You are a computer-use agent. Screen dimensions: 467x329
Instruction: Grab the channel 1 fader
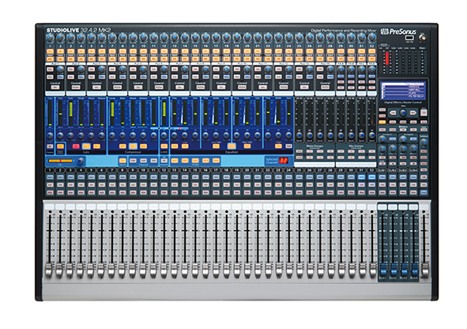click(x=48, y=270)
